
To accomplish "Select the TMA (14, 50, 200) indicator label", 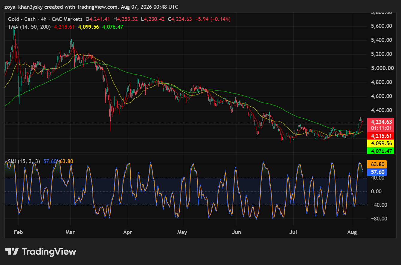I will (30, 27).
